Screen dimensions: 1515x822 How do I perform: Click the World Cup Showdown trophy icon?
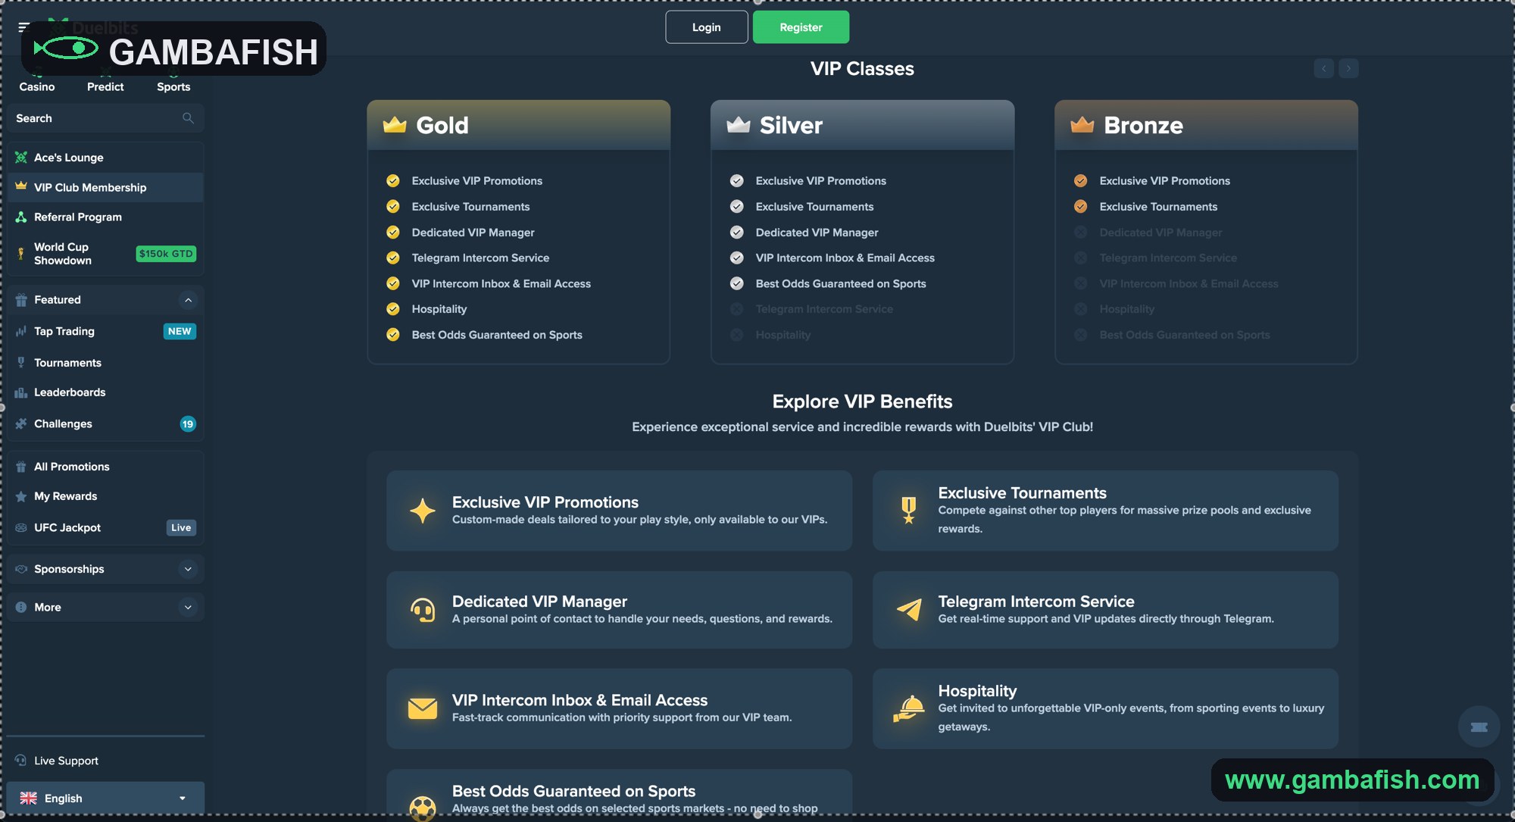tap(21, 254)
